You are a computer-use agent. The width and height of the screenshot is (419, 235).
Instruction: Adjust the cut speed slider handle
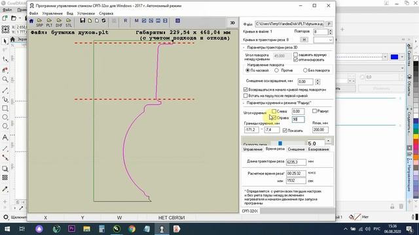[x=280, y=144]
